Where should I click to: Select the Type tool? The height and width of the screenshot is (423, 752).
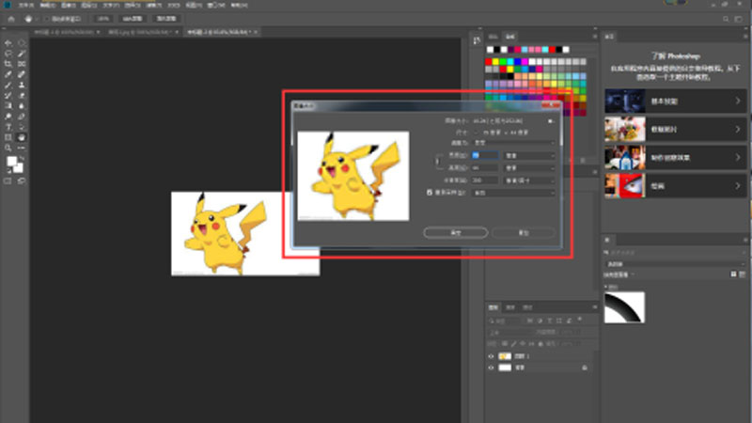click(x=8, y=127)
